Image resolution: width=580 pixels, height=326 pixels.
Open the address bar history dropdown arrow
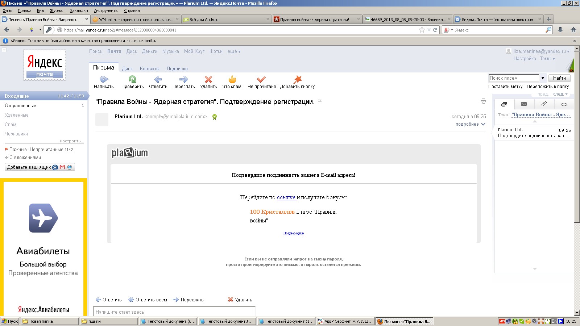[429, 30]
